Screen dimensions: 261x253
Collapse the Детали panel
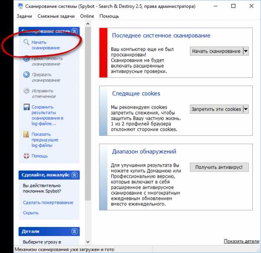74,231
